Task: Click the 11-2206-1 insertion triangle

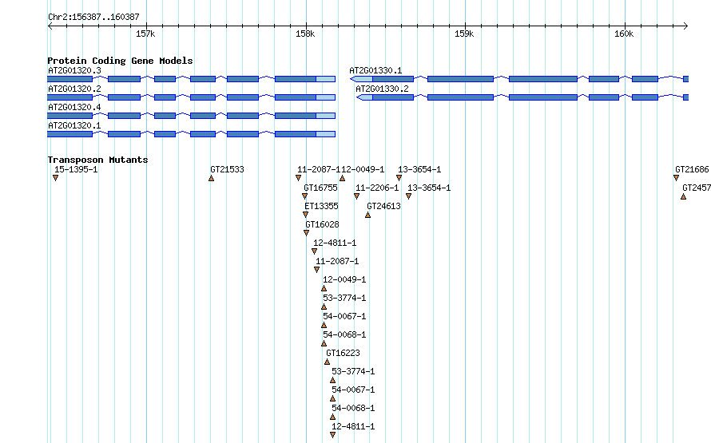Action: pyautogui.click(x=357, y=196)
